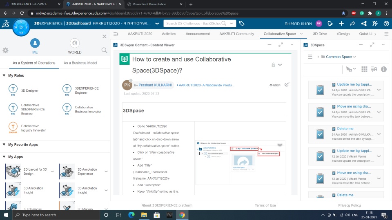Open the notifications icon in top bar
Screen dimensions: 392x220
(x=330, y=24)
